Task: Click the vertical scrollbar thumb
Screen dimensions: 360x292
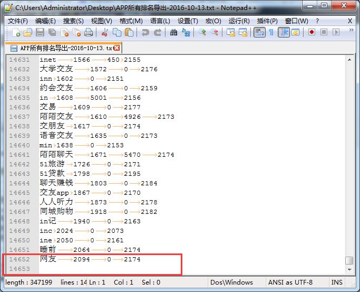Action: pyautogui.click(x=349, y=260)
